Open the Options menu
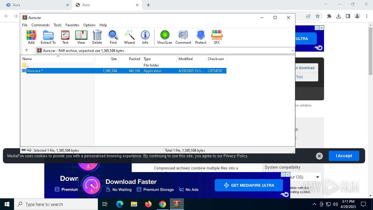 pos(89,25)
